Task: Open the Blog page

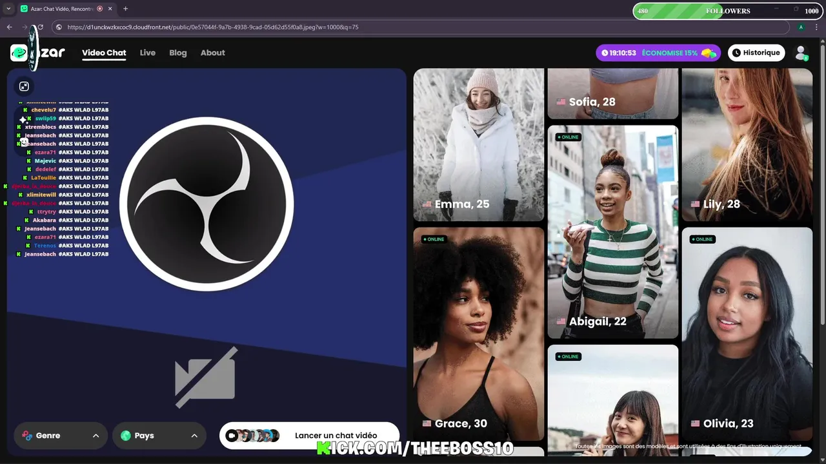Action: coord(178,53)
